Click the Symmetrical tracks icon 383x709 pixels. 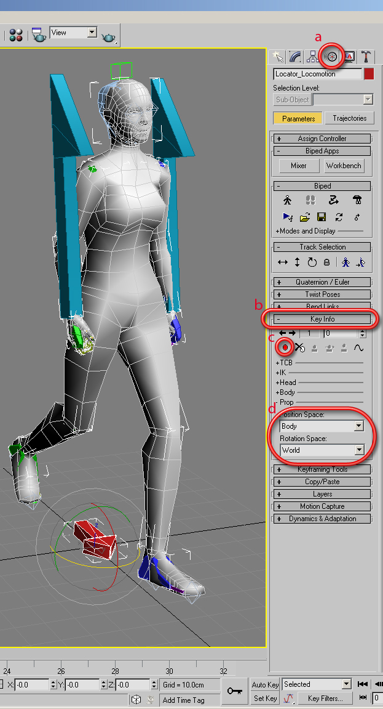point(346,262)
